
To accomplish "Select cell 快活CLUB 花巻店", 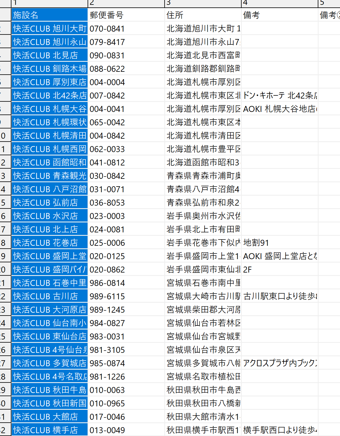I will coord(49,242).
